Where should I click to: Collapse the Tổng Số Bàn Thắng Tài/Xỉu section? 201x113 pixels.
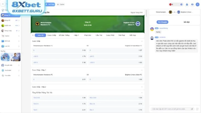coord(142,93)
